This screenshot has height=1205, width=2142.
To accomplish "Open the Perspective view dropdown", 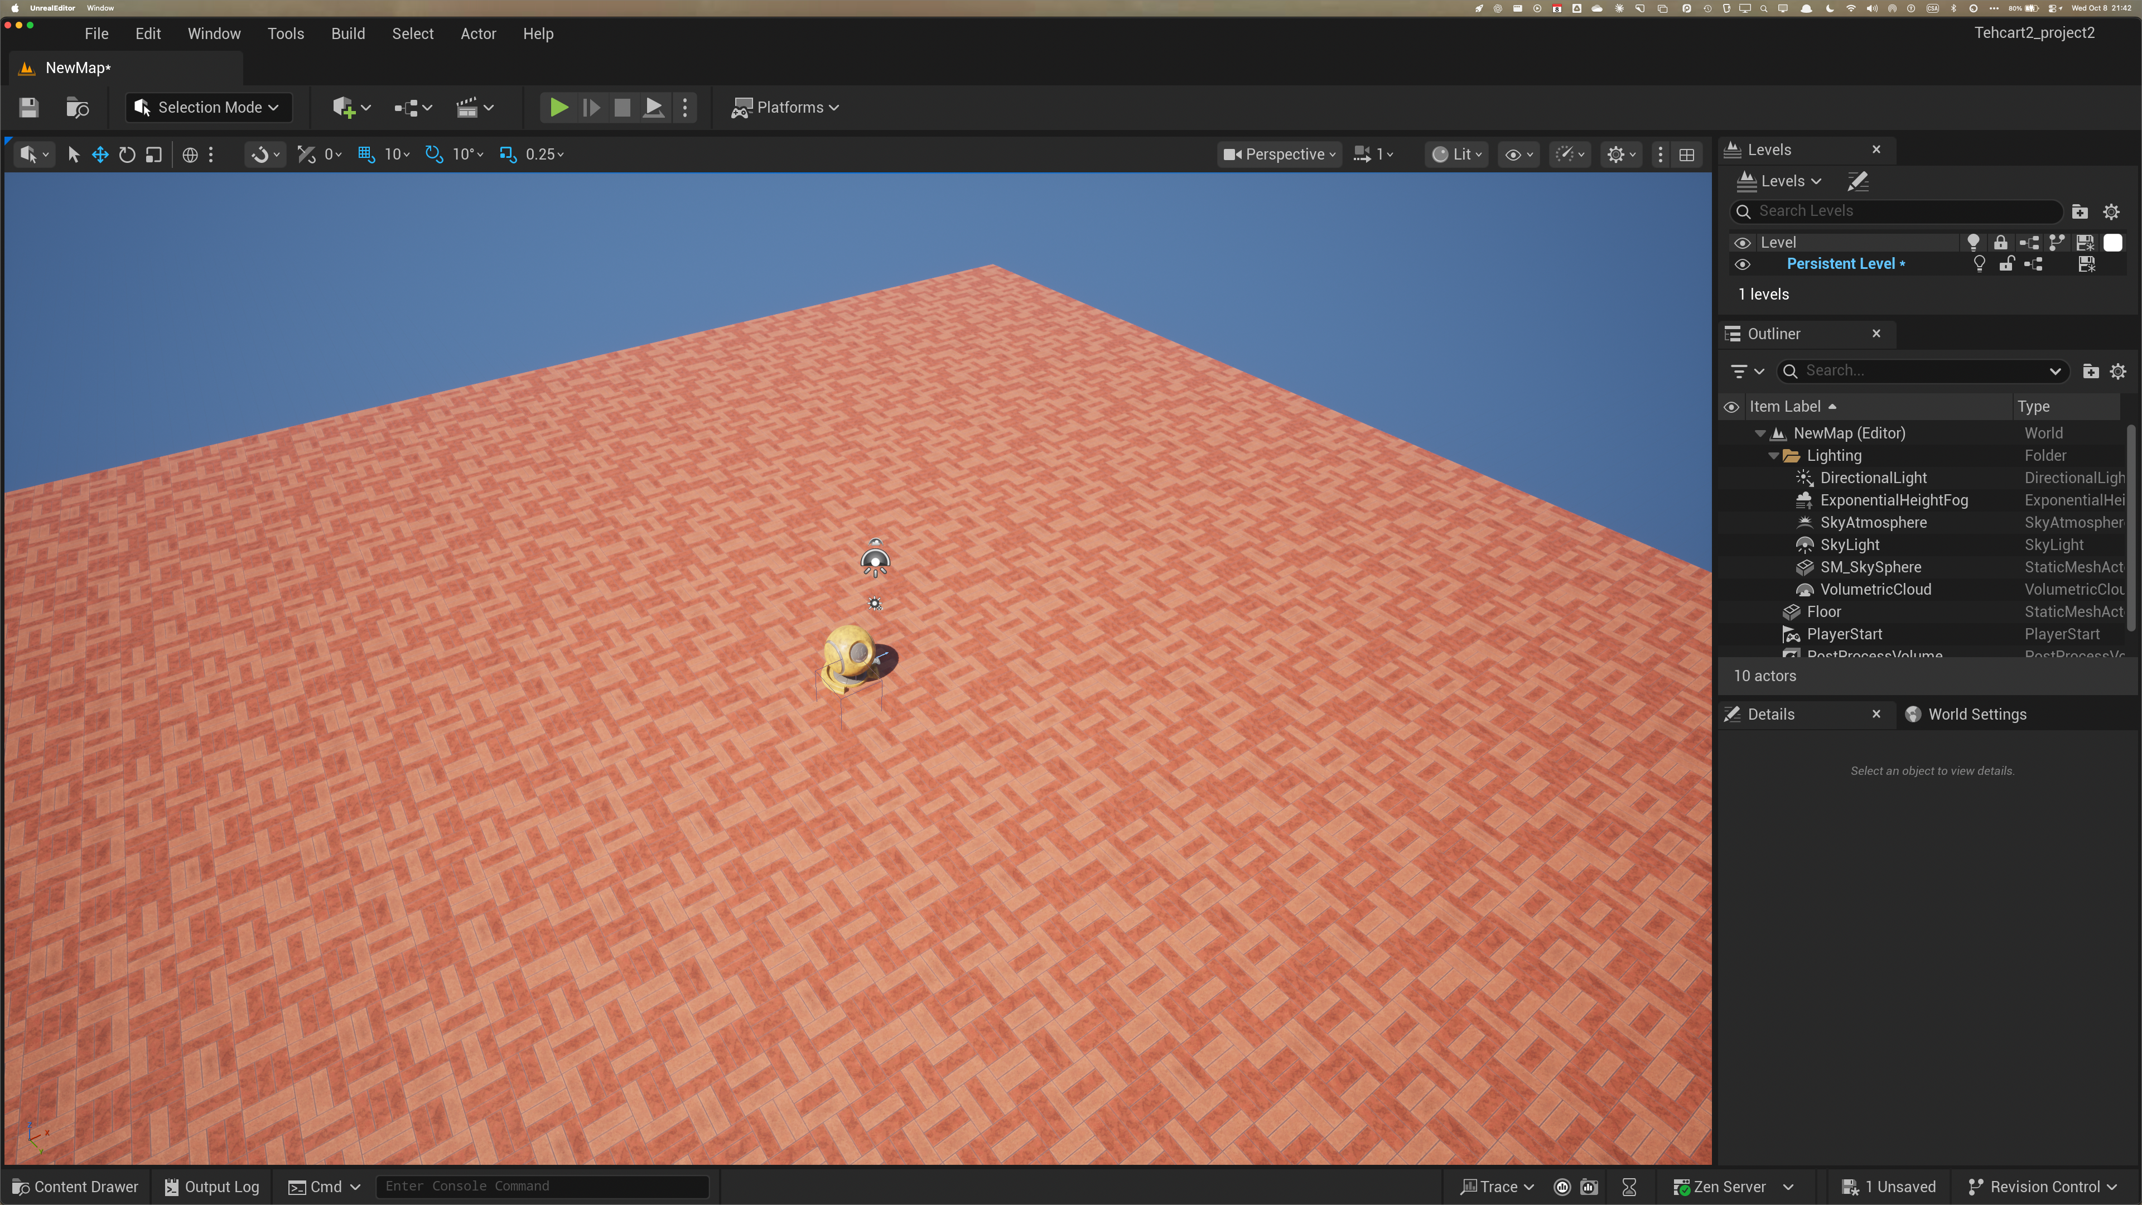I will coord(1280,155).
